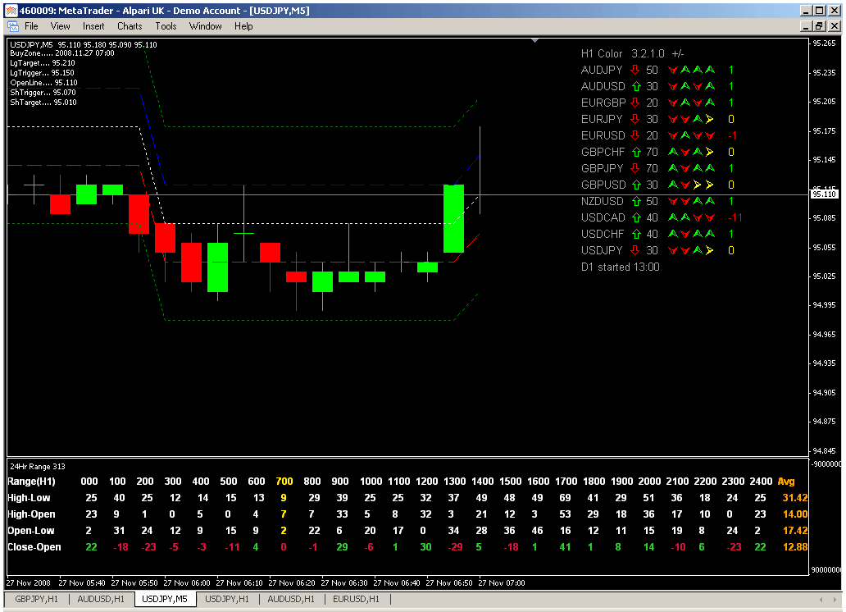This screenshot has width=846, height=612.
Task: Click the Open-Low row label
Action: [x=31, y=531]
